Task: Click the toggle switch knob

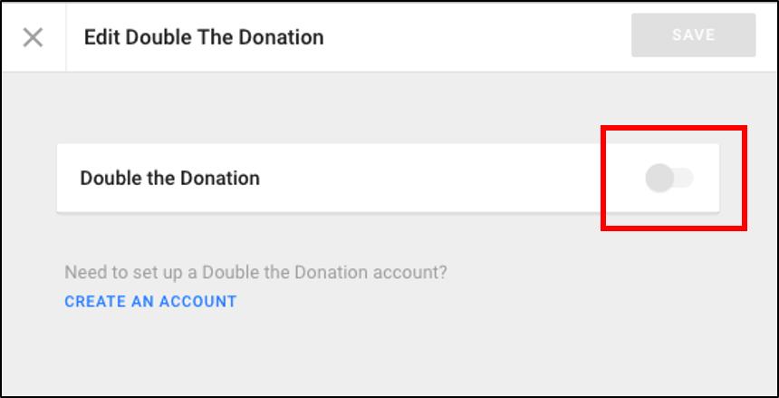Action: pos(659,179)
